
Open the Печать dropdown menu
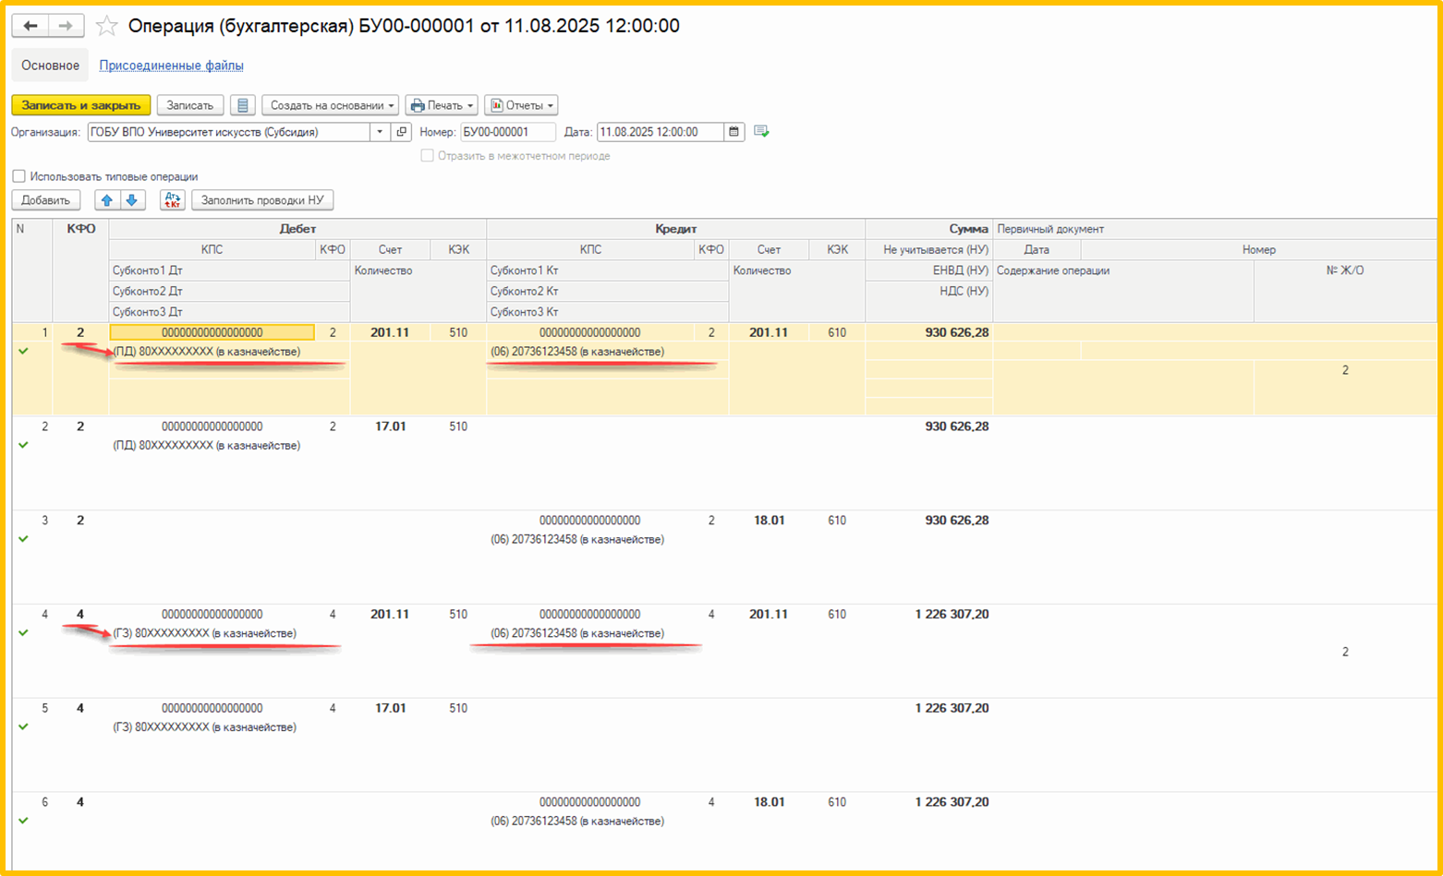pos(442,105)
